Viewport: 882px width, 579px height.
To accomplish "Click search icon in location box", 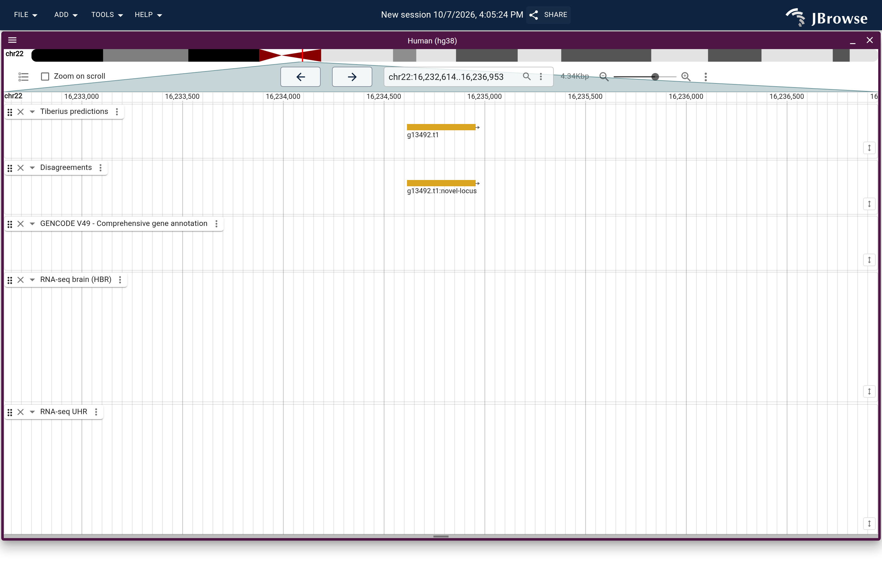I will tap(527, 77).
